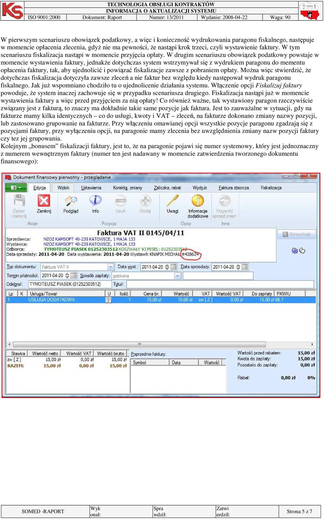The width and height of the screenshot is (324, 519).
Task: Adjust Termin płatności date spinner
Action: [x=67, y=276]
